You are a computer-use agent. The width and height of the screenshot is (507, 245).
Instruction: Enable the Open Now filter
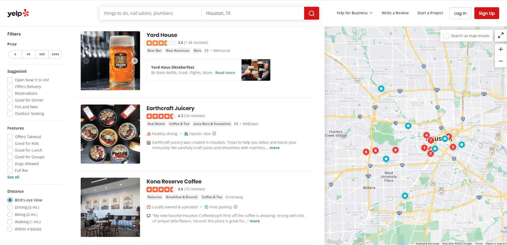[10, 80]
